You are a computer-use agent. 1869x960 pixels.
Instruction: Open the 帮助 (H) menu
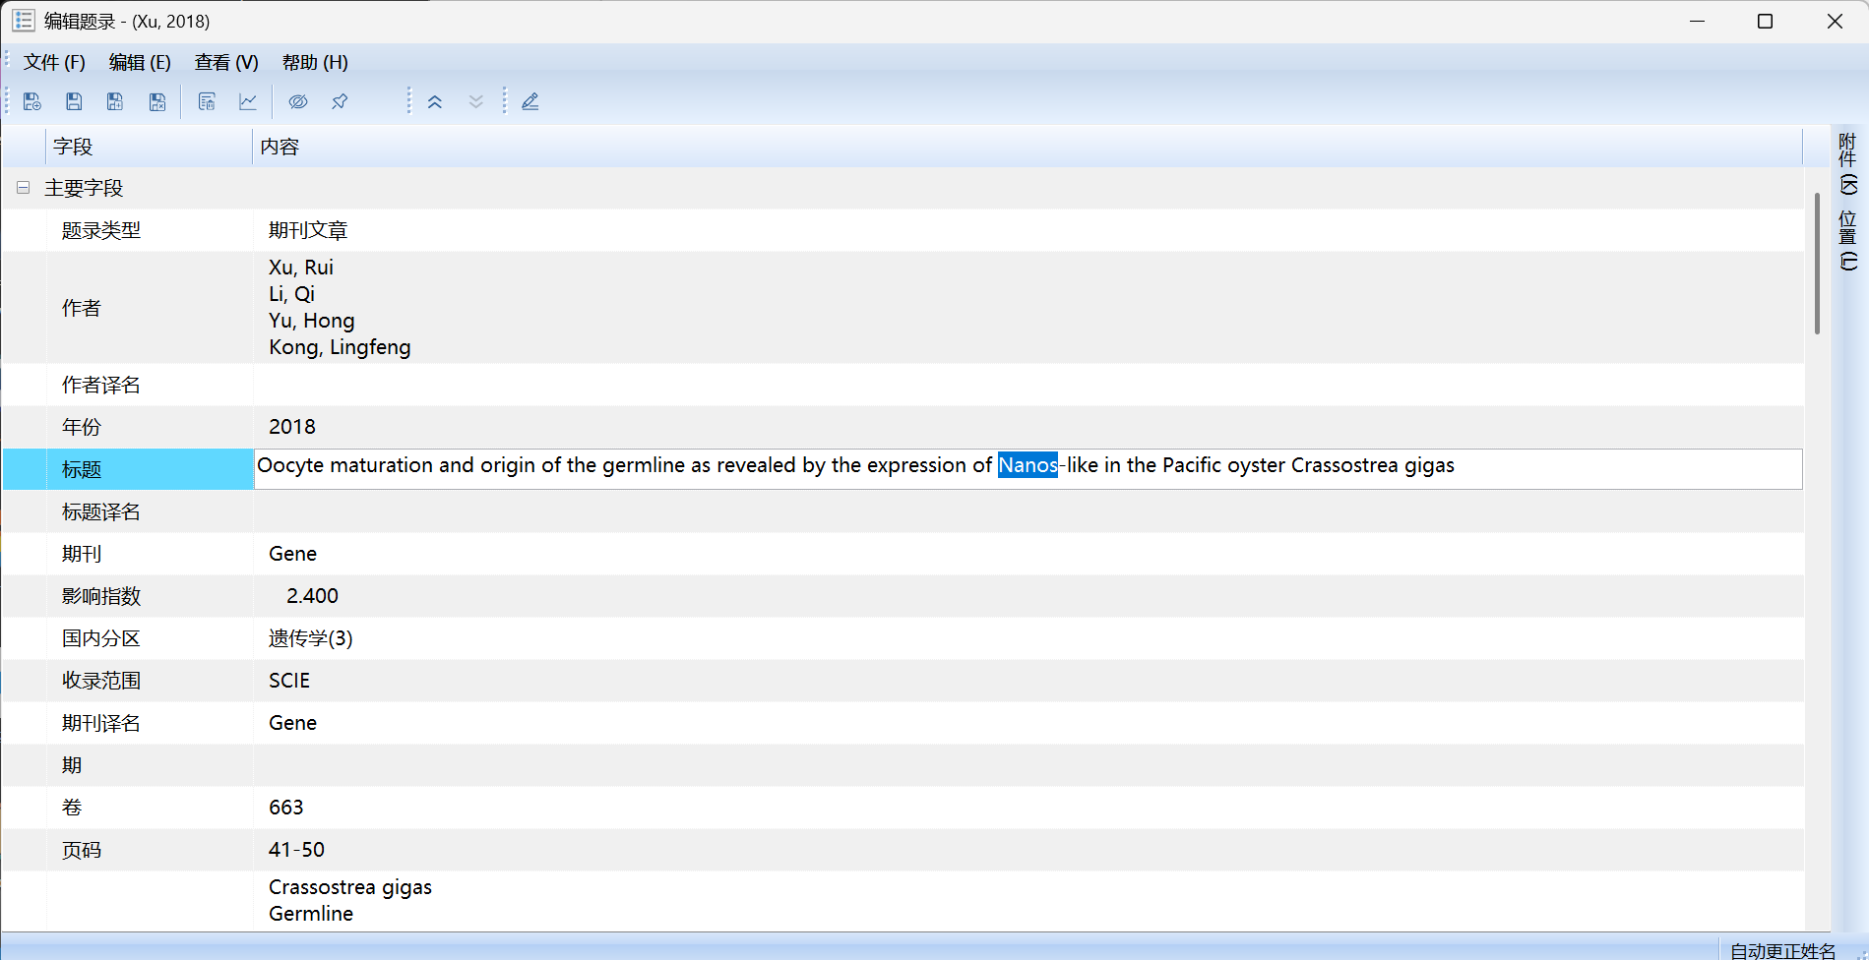pos(315,62)
